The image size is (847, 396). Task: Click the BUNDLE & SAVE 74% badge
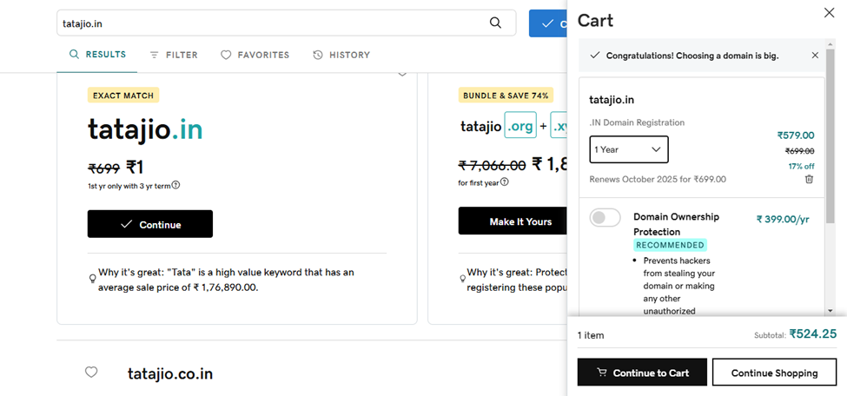click(x=506, y=96)
